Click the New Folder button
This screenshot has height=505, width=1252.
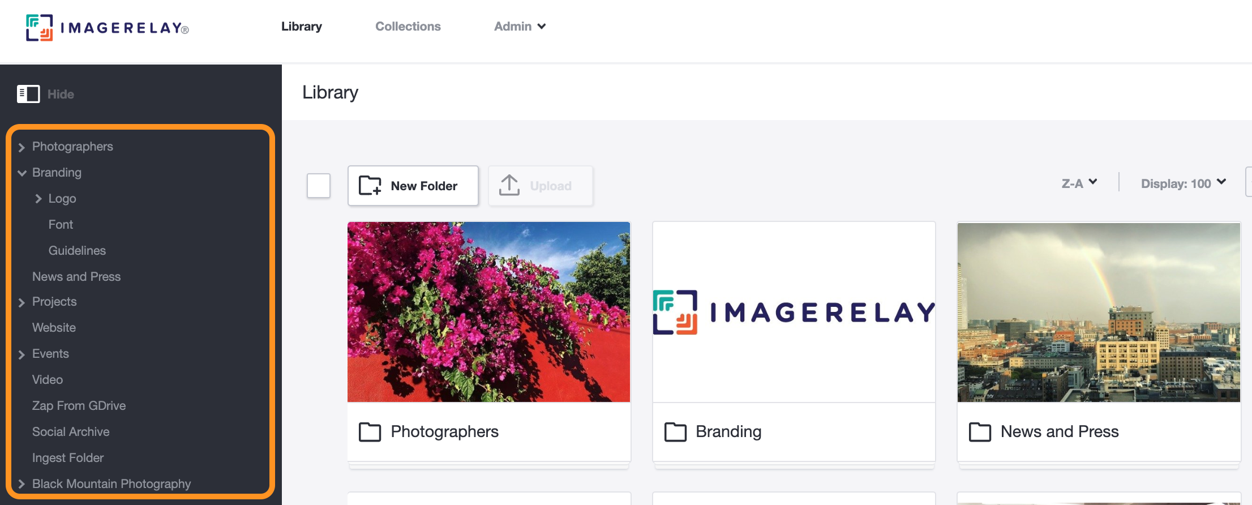pos(413,186)
